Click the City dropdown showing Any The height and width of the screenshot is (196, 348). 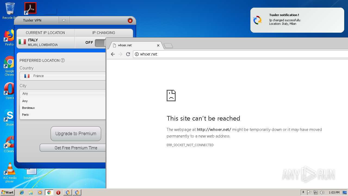63,93
